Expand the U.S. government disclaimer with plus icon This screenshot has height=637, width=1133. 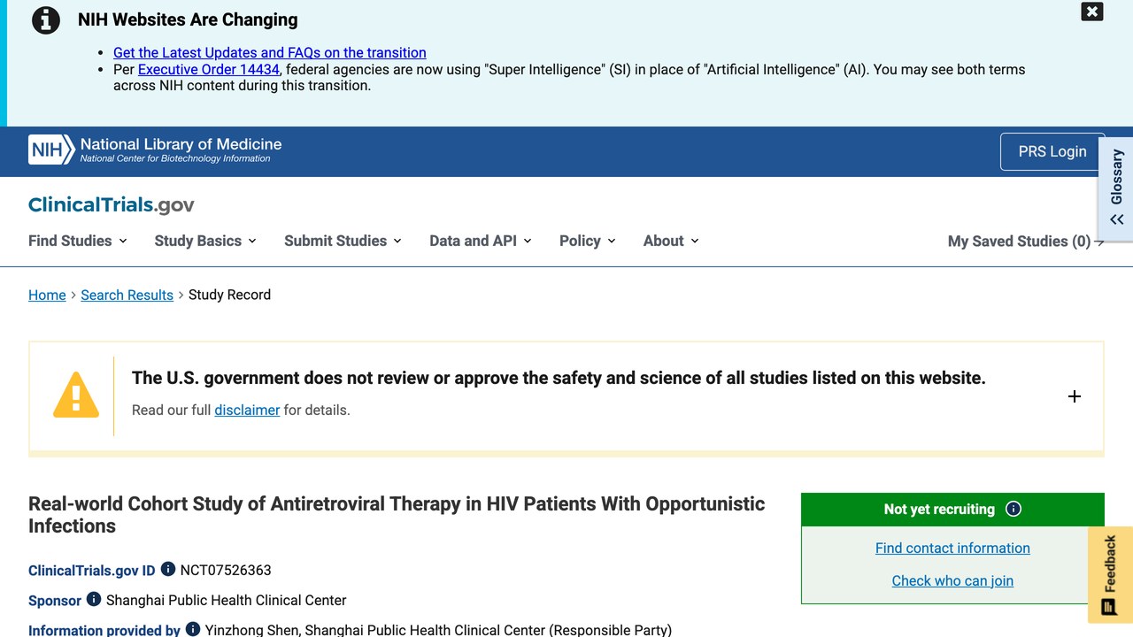click(1075, 396)
